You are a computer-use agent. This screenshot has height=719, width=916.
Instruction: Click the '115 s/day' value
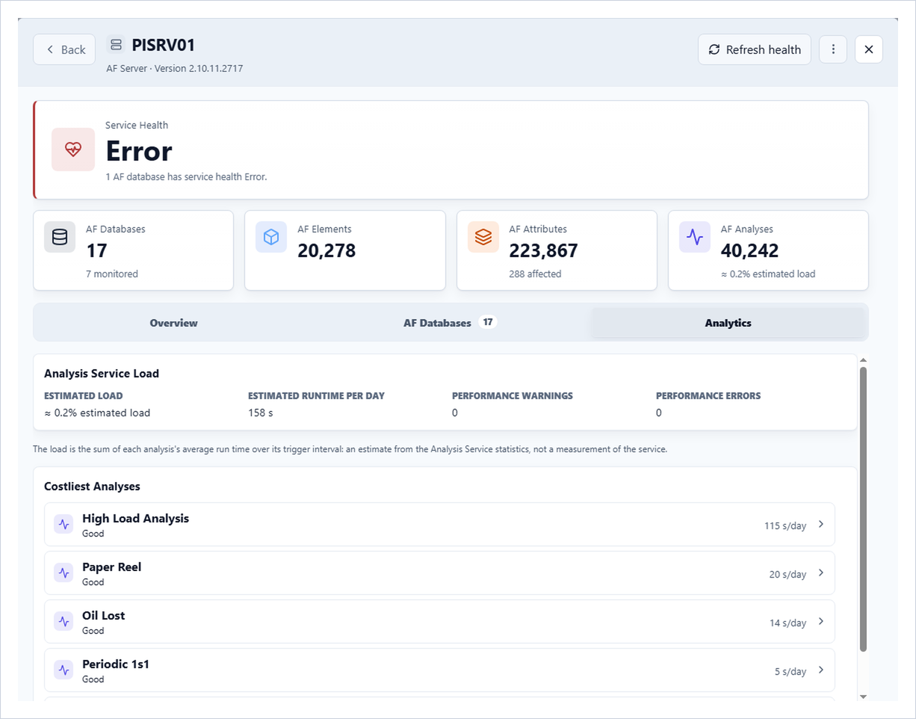tap(785, 525)
